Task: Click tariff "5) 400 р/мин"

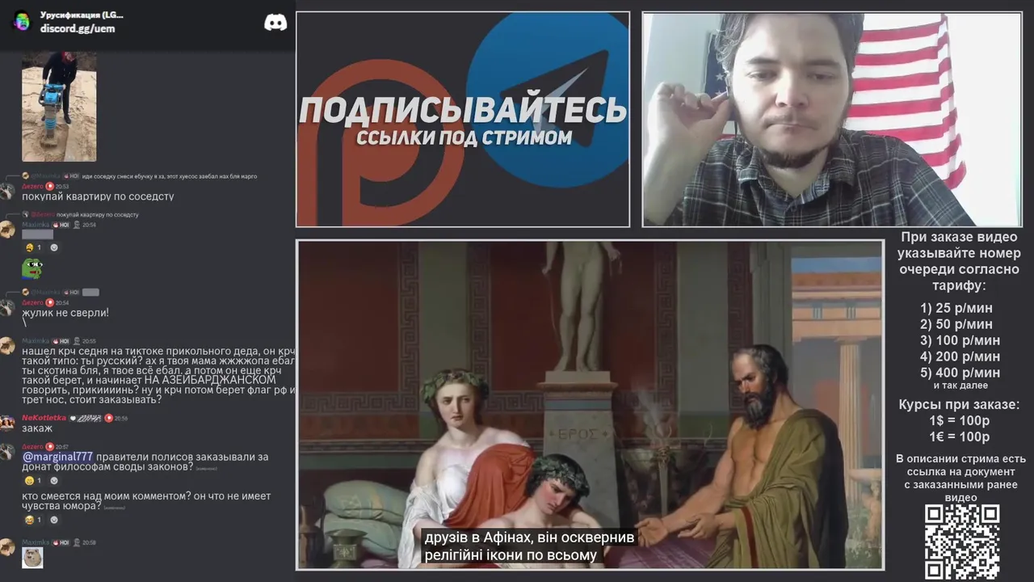Action: point(960,373)
